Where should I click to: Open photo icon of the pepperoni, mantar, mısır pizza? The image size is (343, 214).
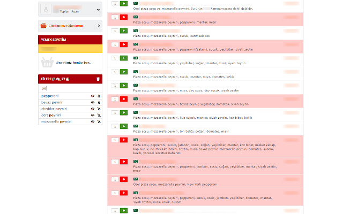(x=136, y=17)
